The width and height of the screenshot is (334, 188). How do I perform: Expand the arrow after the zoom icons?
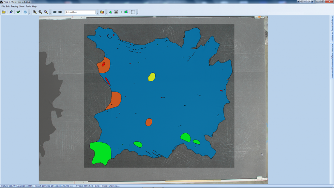tap(50, 13)
